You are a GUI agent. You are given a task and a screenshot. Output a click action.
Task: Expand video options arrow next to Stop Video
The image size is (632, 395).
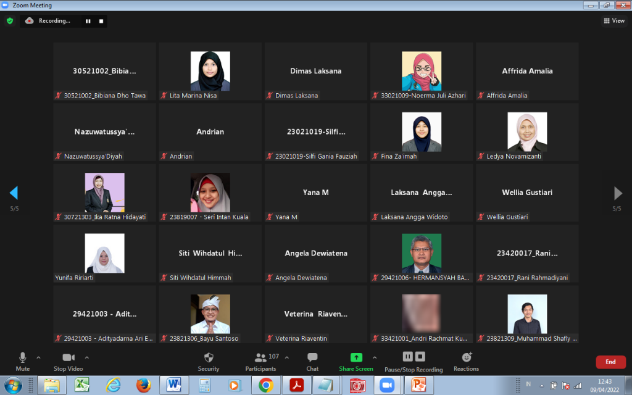86,357
